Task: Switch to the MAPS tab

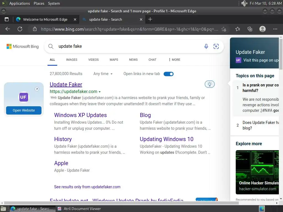Action: tap(114, 60)
